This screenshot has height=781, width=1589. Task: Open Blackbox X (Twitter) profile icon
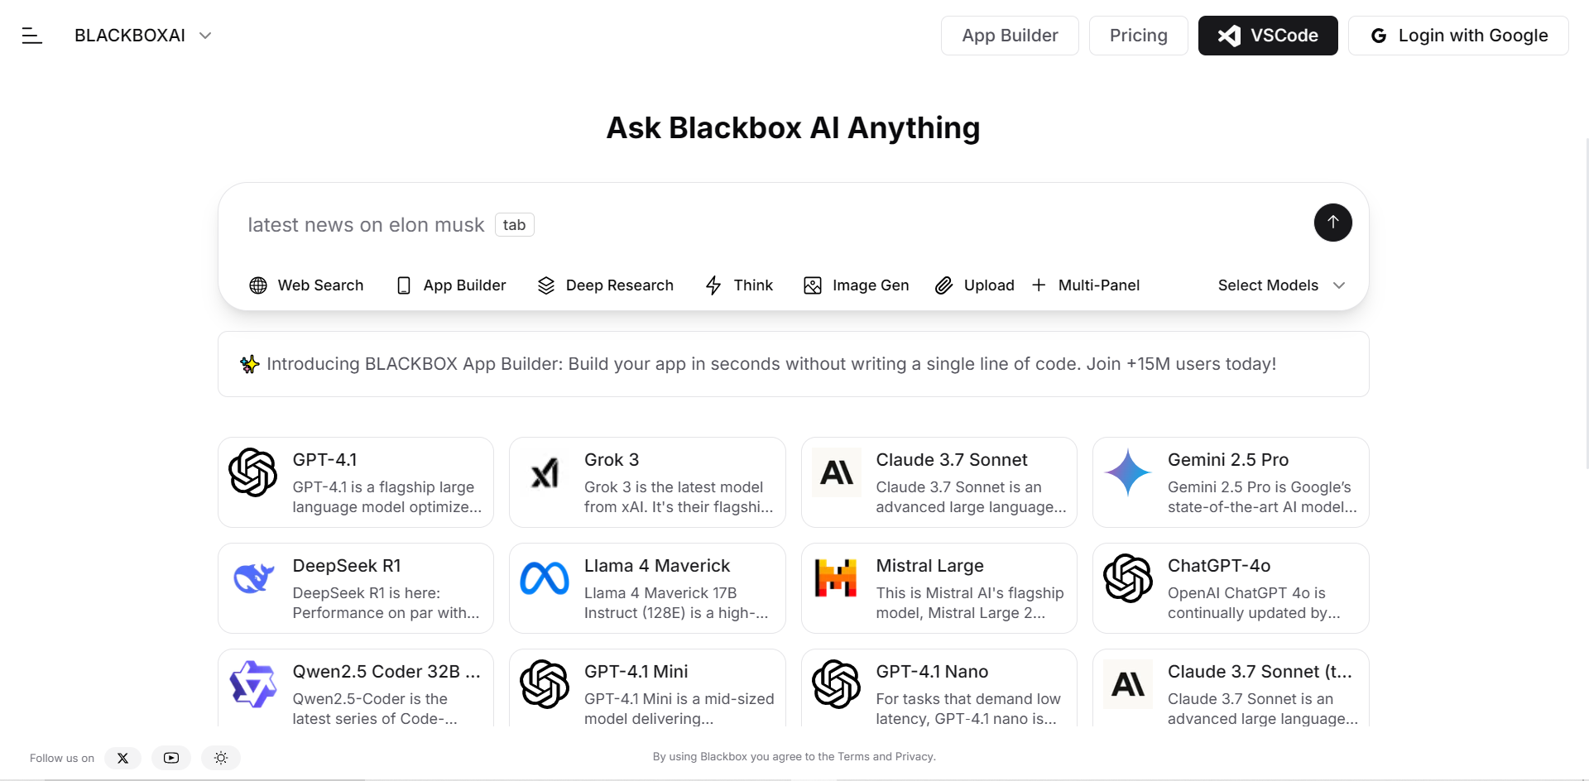[122, 758]
